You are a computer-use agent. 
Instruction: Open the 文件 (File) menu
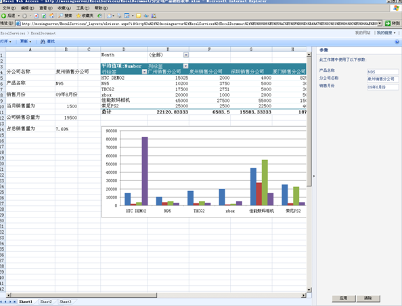tap(9, 8)
